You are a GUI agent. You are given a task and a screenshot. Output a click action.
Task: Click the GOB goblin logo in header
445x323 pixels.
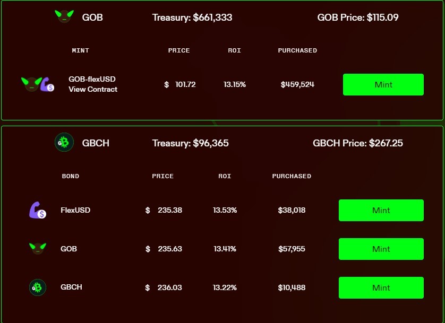64,16
